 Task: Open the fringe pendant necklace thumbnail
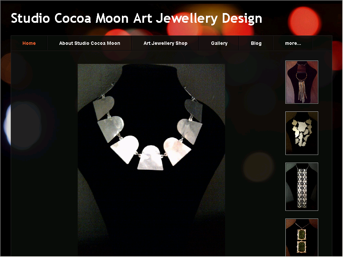tap(302, 82)
